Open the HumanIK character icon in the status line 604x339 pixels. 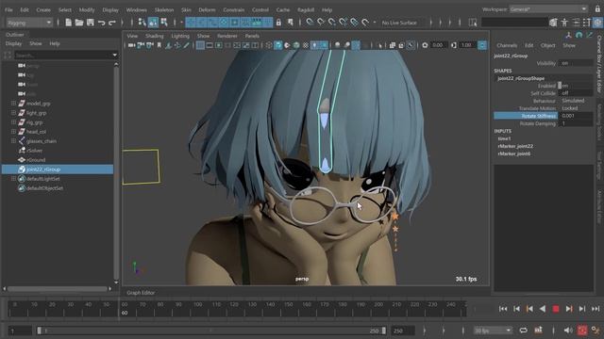[564, 23]
